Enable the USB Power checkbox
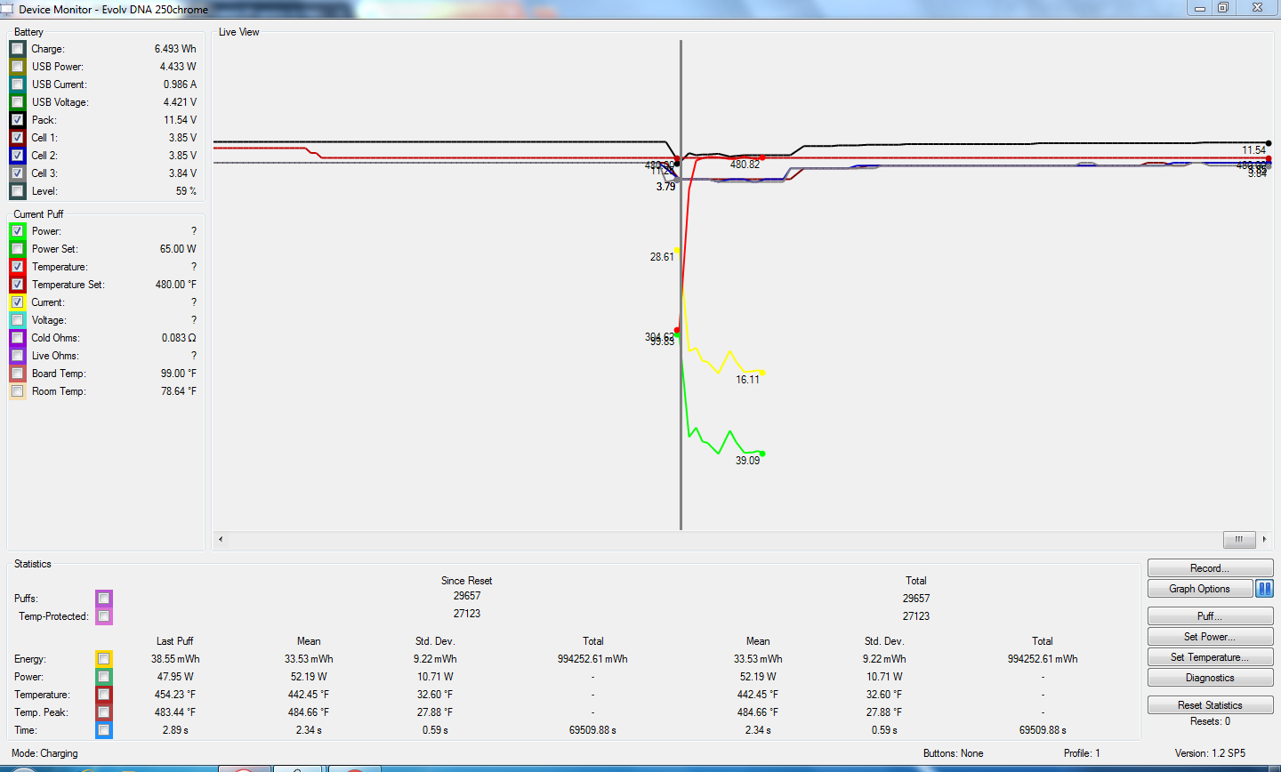 click(18, 67)
